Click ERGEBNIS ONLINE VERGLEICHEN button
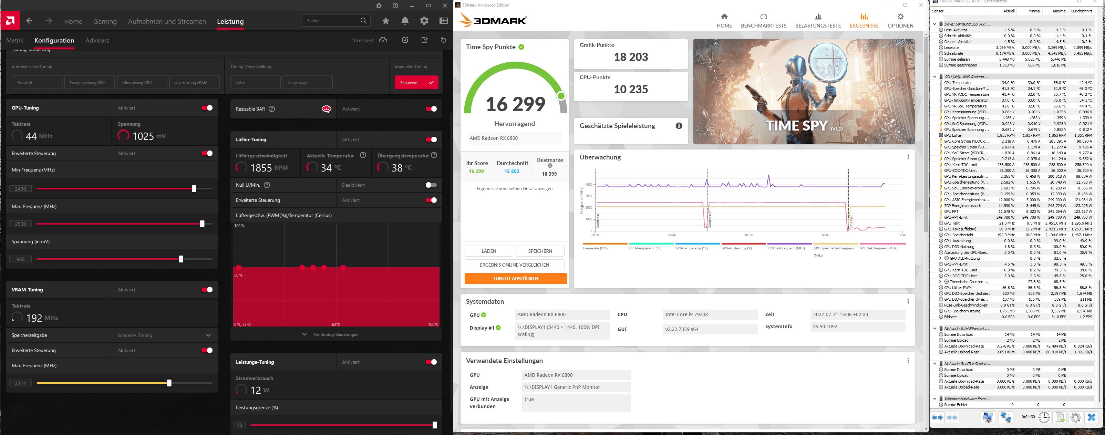1105x435 pixels. pyautogui.click(x=514, y=265)
